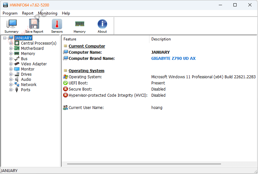258x174 pixels.
Task: Click the JANUARY status bar text
Action: [x=9, y=171]
